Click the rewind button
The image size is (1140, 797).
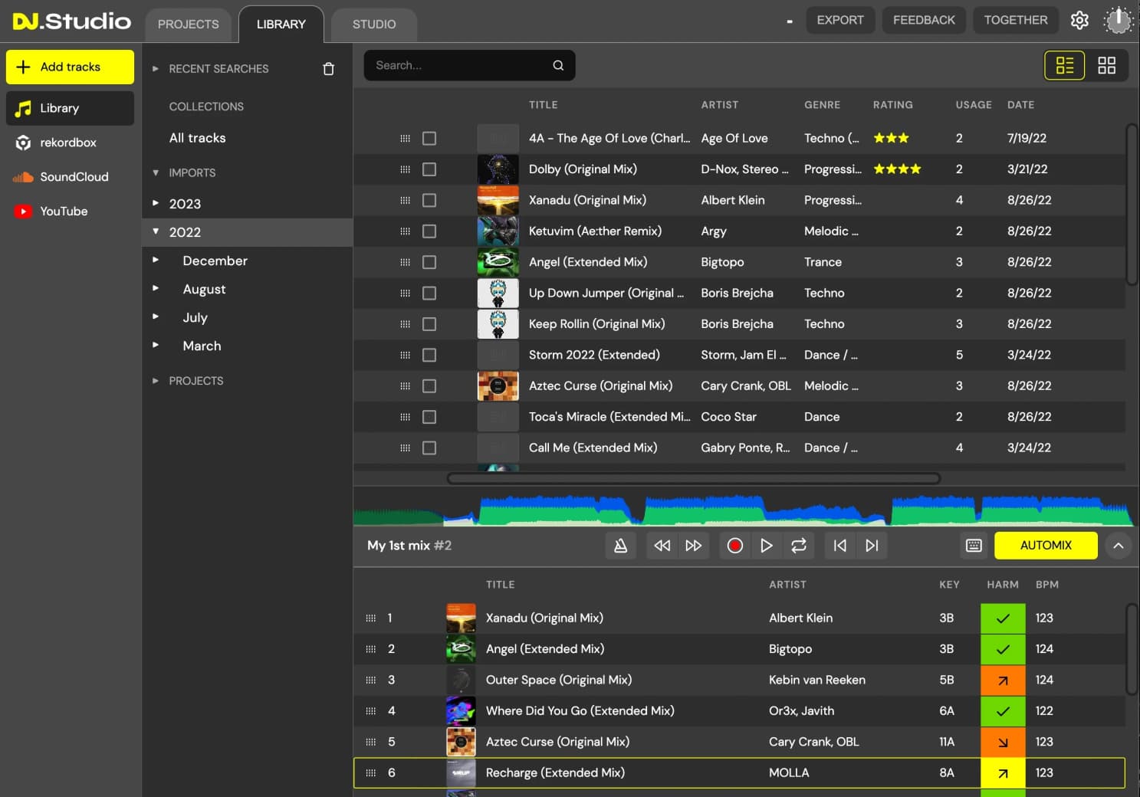tap(662, 546)
